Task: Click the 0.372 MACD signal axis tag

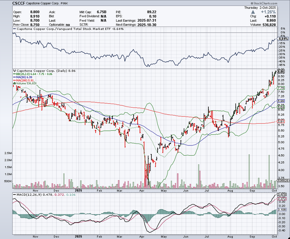Action: click(281, 199)
